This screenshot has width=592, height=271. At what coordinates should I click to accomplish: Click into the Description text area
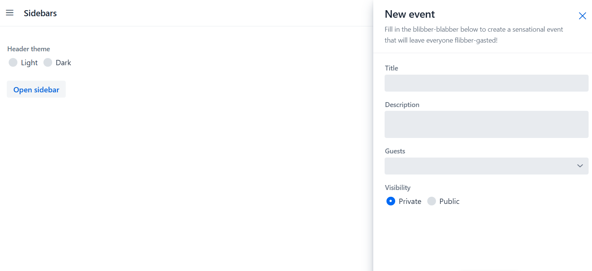(486, 124)
